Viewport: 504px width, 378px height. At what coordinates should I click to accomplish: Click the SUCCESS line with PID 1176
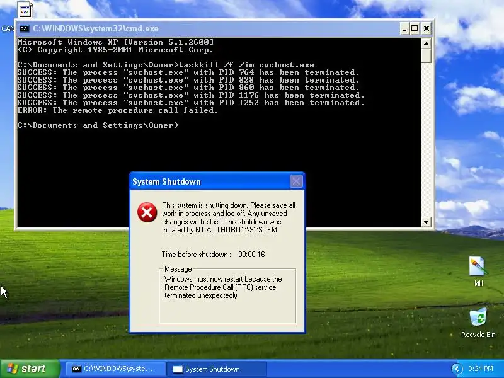click(191, 95)
